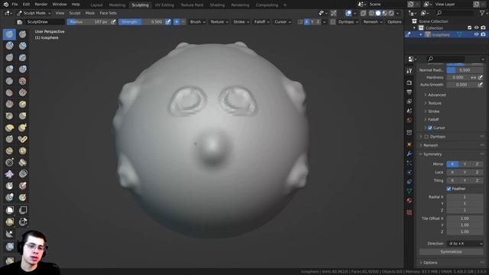Screen dimensions: 489x275
Task: Set brush direction to Add (+)
Action: pyautogui.click(x=176, y=22)
